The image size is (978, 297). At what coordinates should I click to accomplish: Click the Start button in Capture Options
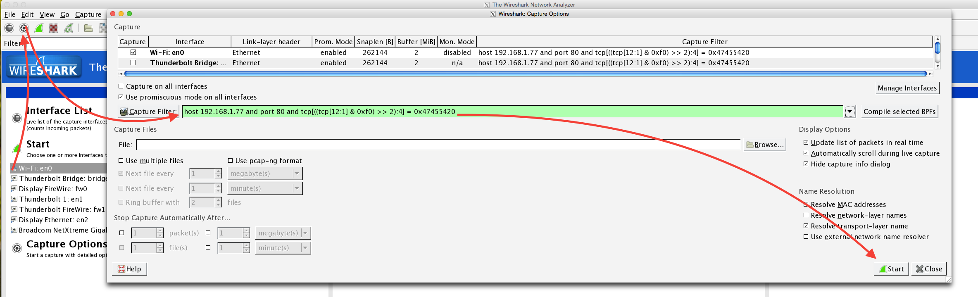click(892, 269)
